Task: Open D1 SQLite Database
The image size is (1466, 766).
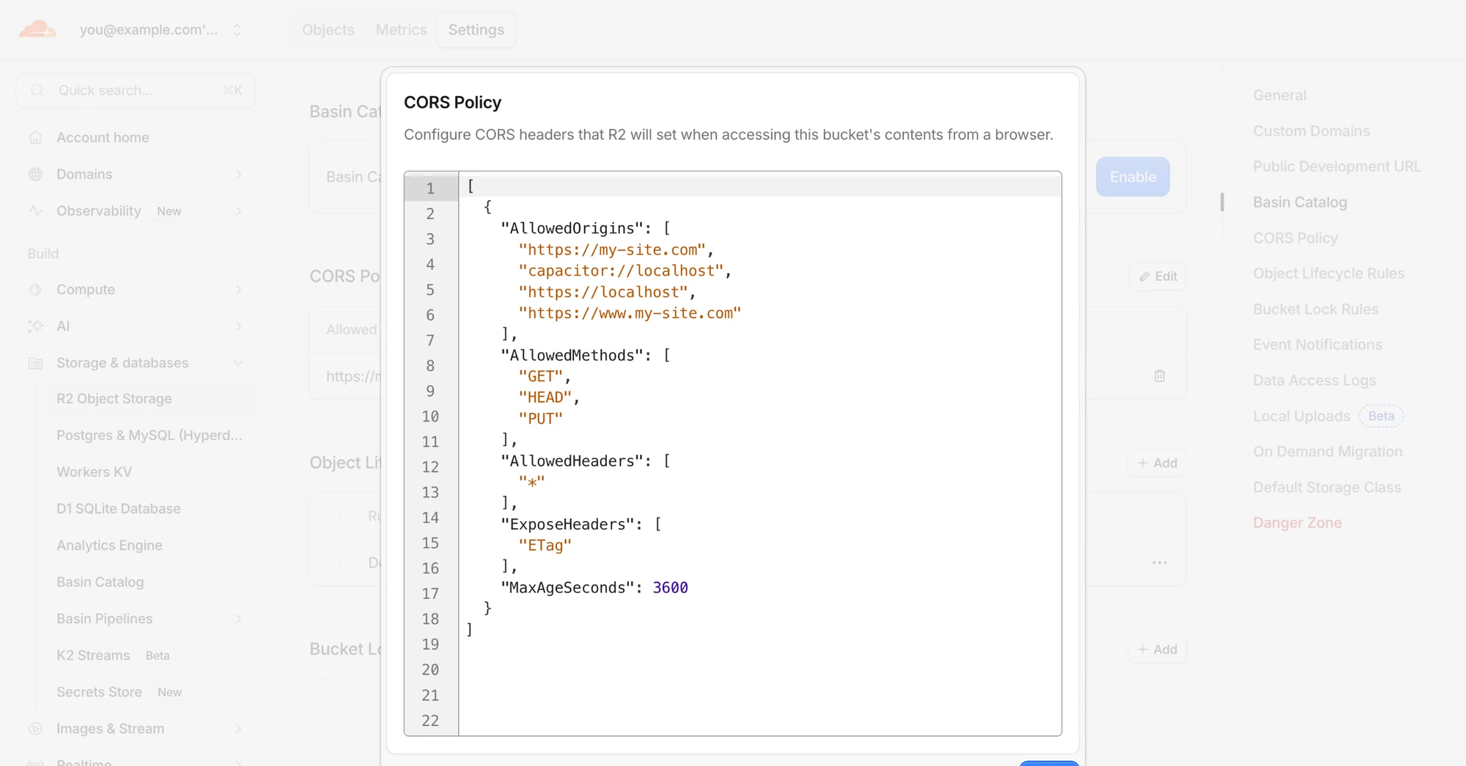Action: [119, 509]
